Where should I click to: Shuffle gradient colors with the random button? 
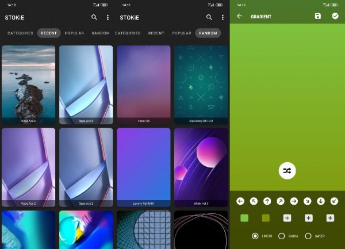[x=287, y=171]
